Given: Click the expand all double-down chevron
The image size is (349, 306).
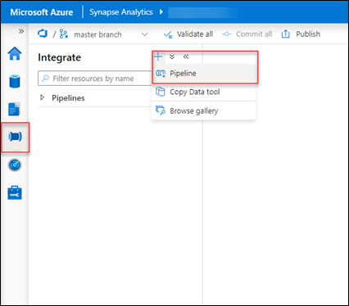Looking at the screenshot, I should tap(172, 56).
